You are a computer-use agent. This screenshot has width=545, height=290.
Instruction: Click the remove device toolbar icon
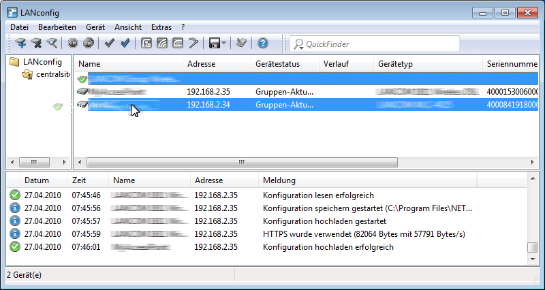[x=36, y=44]
